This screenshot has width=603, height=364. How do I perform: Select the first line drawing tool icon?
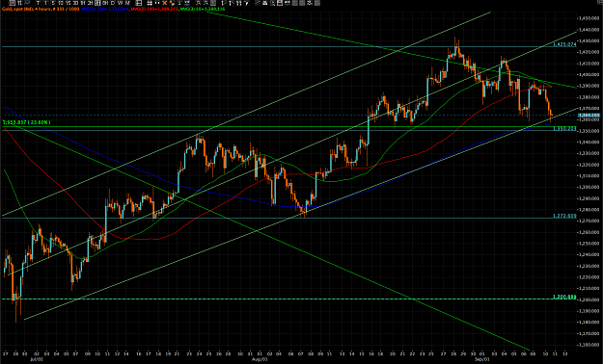224,3
